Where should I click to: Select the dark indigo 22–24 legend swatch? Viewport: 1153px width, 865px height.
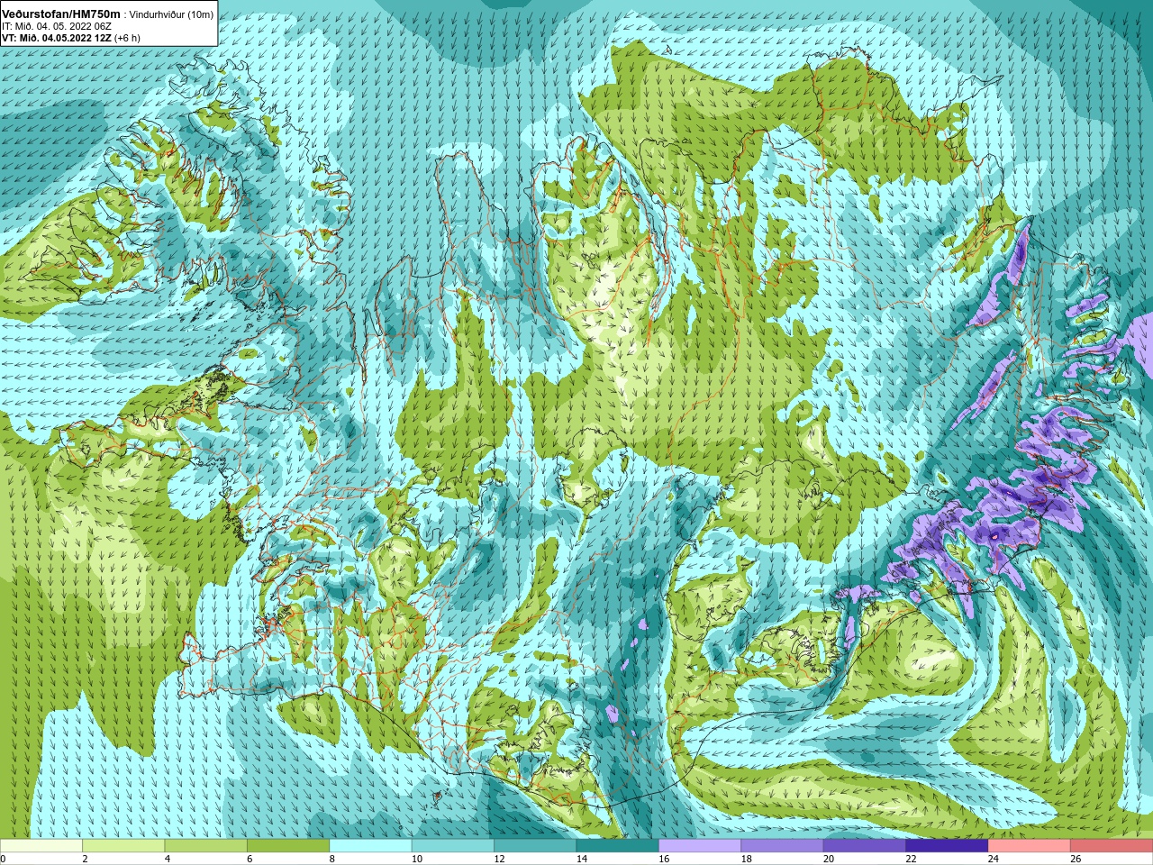(x=948, y=846)
